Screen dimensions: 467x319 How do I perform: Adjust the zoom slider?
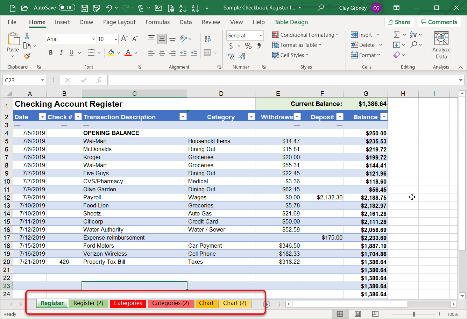pyautogui.click(x=414, y=314)
